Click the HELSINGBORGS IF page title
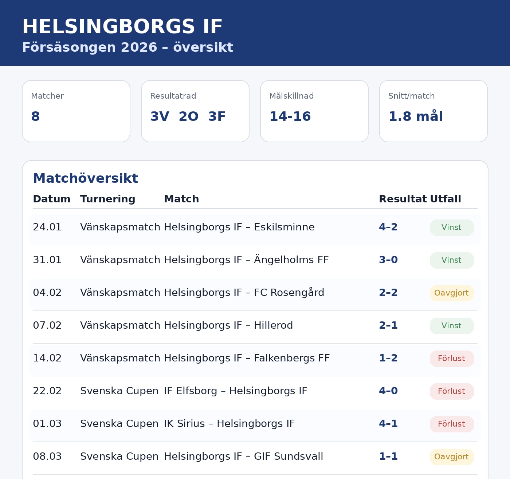The image size is (510, 479). click(x=122, y=27)
